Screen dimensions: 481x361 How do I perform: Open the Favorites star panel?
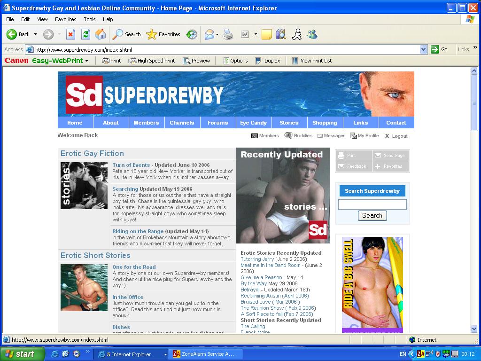(x=163, y=34)
